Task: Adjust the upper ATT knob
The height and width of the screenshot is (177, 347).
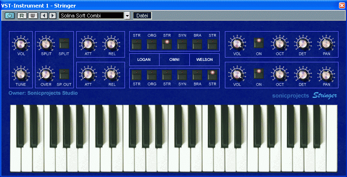Action: point(88,44)
